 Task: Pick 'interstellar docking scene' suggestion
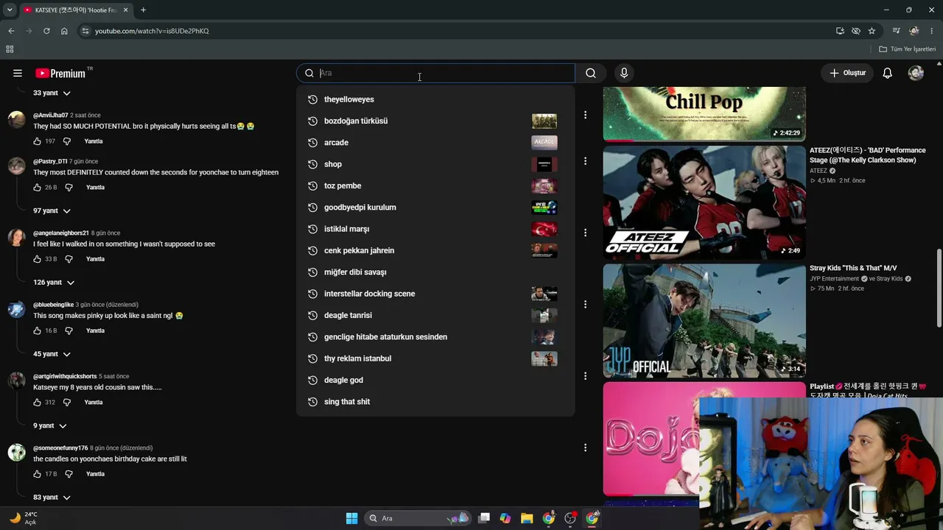click(x=435, y=294)
